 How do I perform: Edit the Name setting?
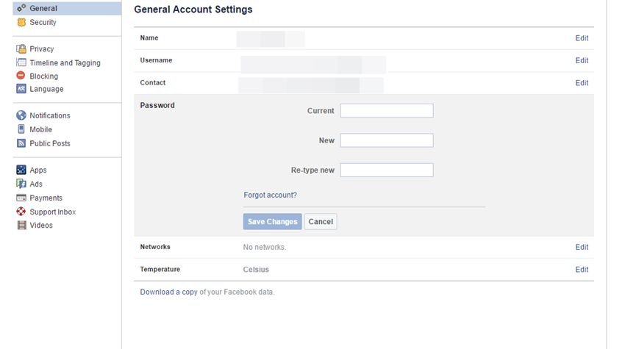click(x=582, y=38)
